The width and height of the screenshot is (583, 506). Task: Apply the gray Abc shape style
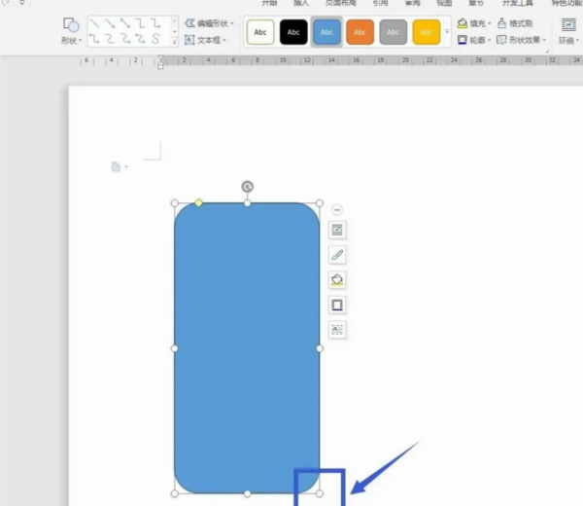pos(393,32)
